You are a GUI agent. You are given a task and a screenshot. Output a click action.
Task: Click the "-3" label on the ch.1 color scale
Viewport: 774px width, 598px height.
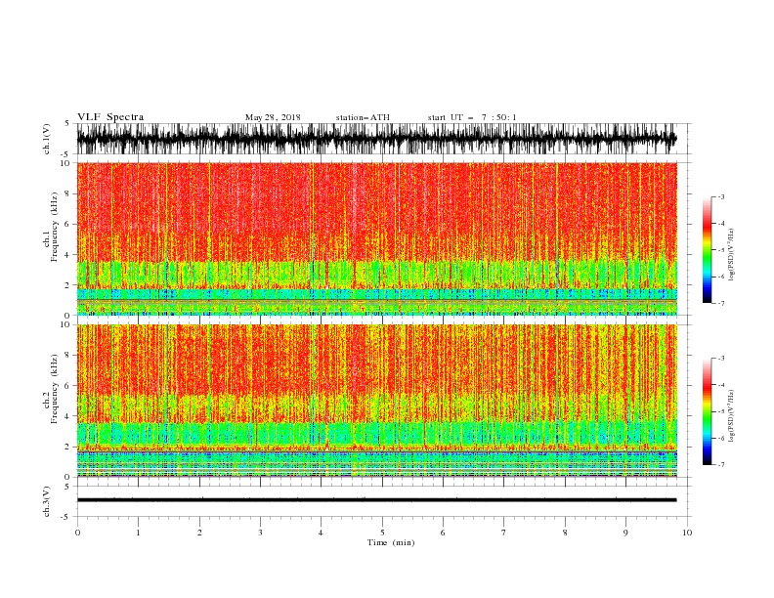point(720,196)
